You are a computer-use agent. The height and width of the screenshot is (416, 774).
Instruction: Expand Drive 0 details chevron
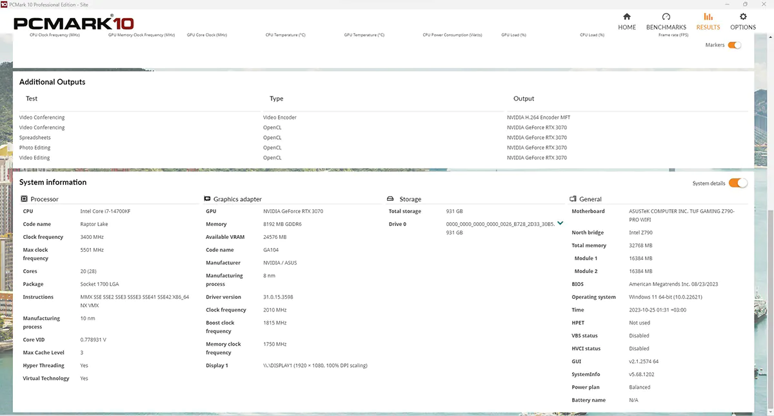click(560, 223)
